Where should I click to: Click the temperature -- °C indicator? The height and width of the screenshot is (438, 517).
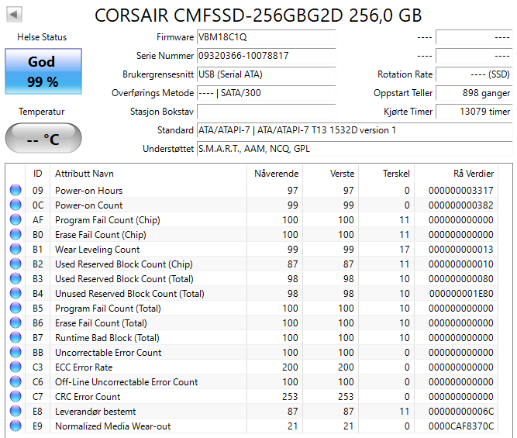43,139
